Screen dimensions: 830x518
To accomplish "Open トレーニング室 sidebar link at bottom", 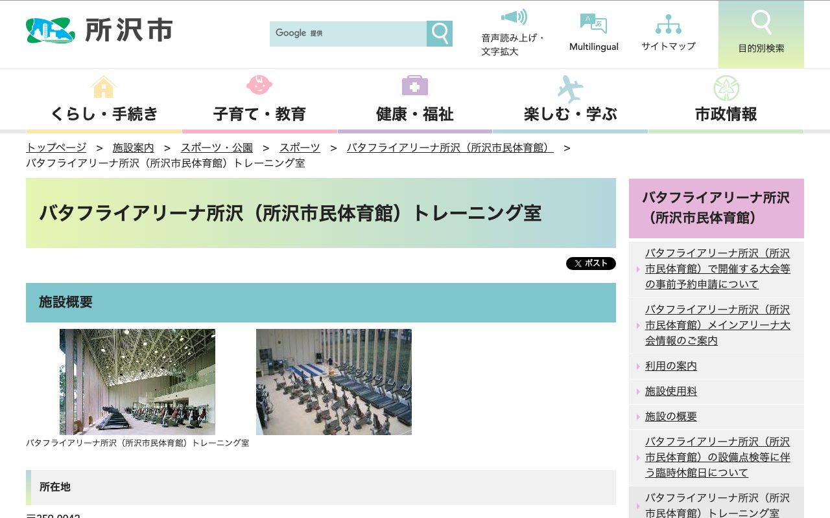I will tap(718, 505).
